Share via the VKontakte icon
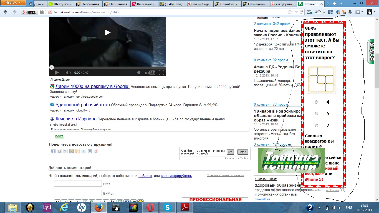This screenshot has height=213, width=379. pos(90,151)
